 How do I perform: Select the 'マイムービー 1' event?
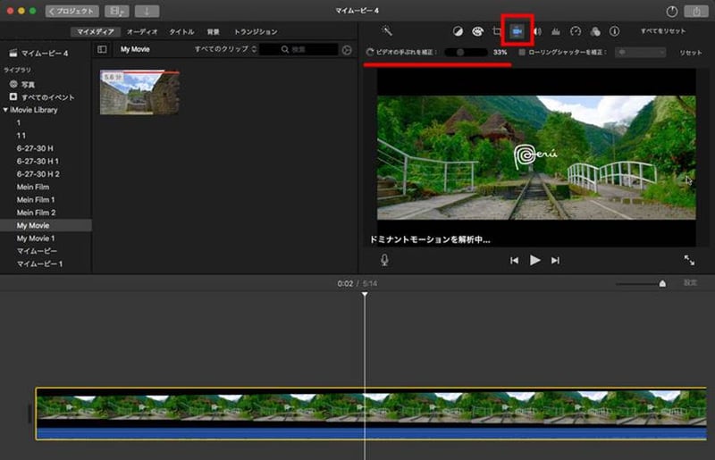[39, 264]
